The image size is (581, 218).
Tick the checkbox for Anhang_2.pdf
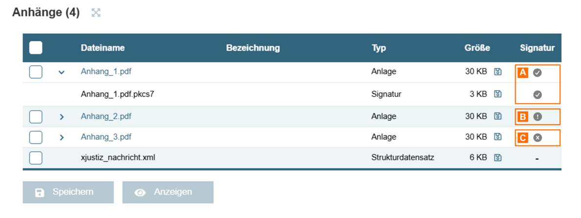36,117
